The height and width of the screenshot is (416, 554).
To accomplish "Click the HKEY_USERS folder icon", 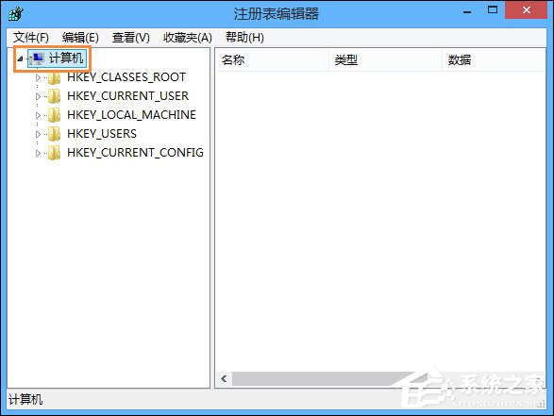I will click(54, 134).
